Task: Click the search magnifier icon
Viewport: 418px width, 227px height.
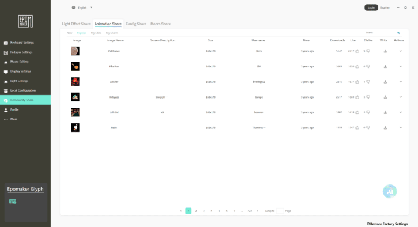Action: tap(398, 33)
